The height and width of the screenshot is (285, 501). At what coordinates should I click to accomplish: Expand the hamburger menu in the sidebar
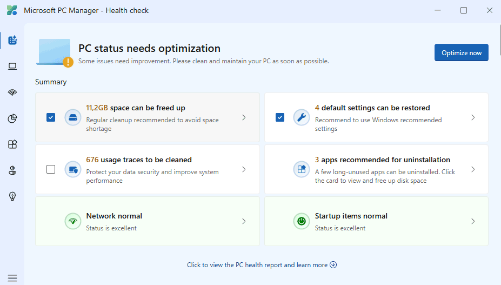pos(12,278)
